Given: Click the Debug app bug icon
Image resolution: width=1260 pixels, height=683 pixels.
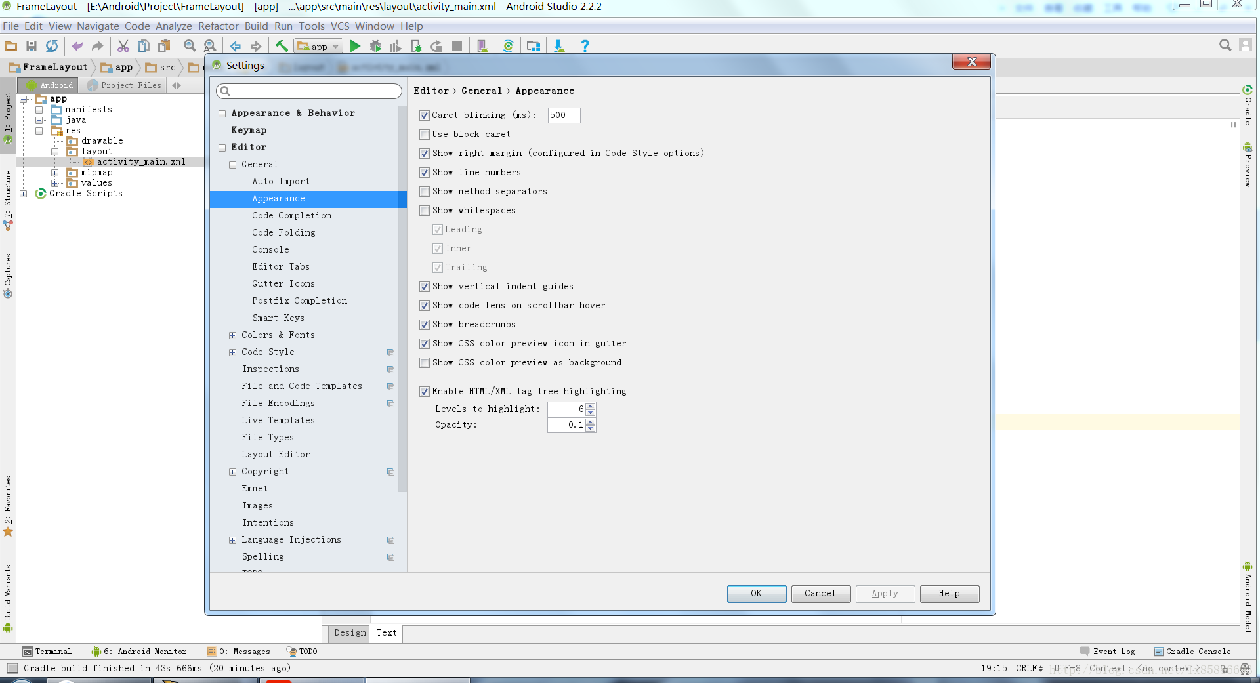Looking at the screenshot, I should click(x=375, y=46).
